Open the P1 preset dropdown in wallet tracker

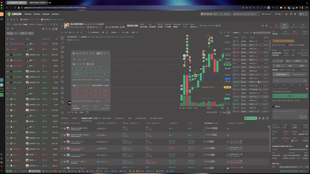tap(31, 33)
